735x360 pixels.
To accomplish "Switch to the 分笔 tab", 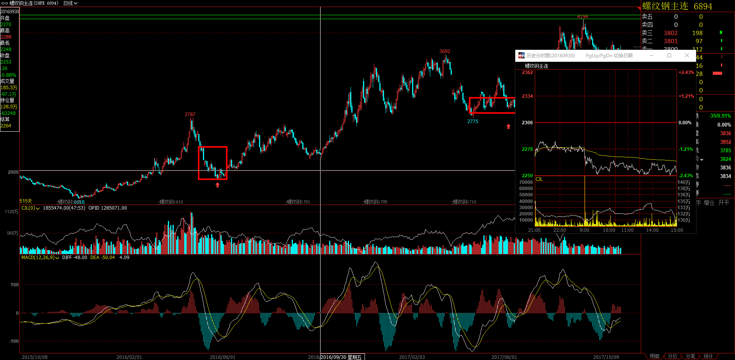I will 691,356.
